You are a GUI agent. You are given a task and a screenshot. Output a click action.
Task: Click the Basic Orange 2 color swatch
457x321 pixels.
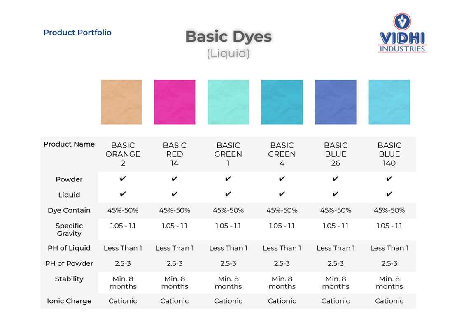click(121, 102)
